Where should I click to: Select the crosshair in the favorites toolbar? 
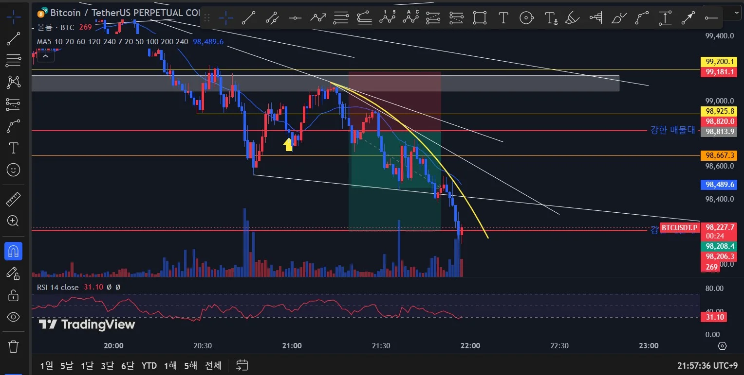pos(225,18)
